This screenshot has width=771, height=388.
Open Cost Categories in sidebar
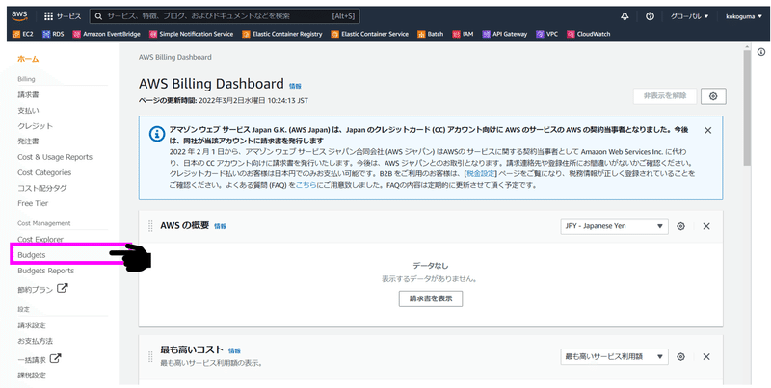(44, 172)
